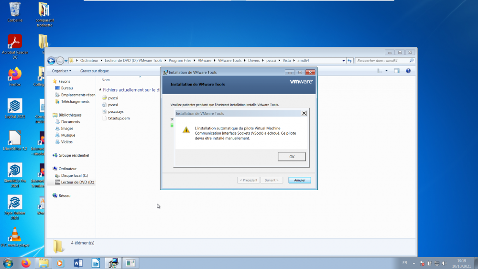The width and height of the screenshot is (478, 269).
Task: Select the txtsetup.oem file
Action: tap(116, 118)
